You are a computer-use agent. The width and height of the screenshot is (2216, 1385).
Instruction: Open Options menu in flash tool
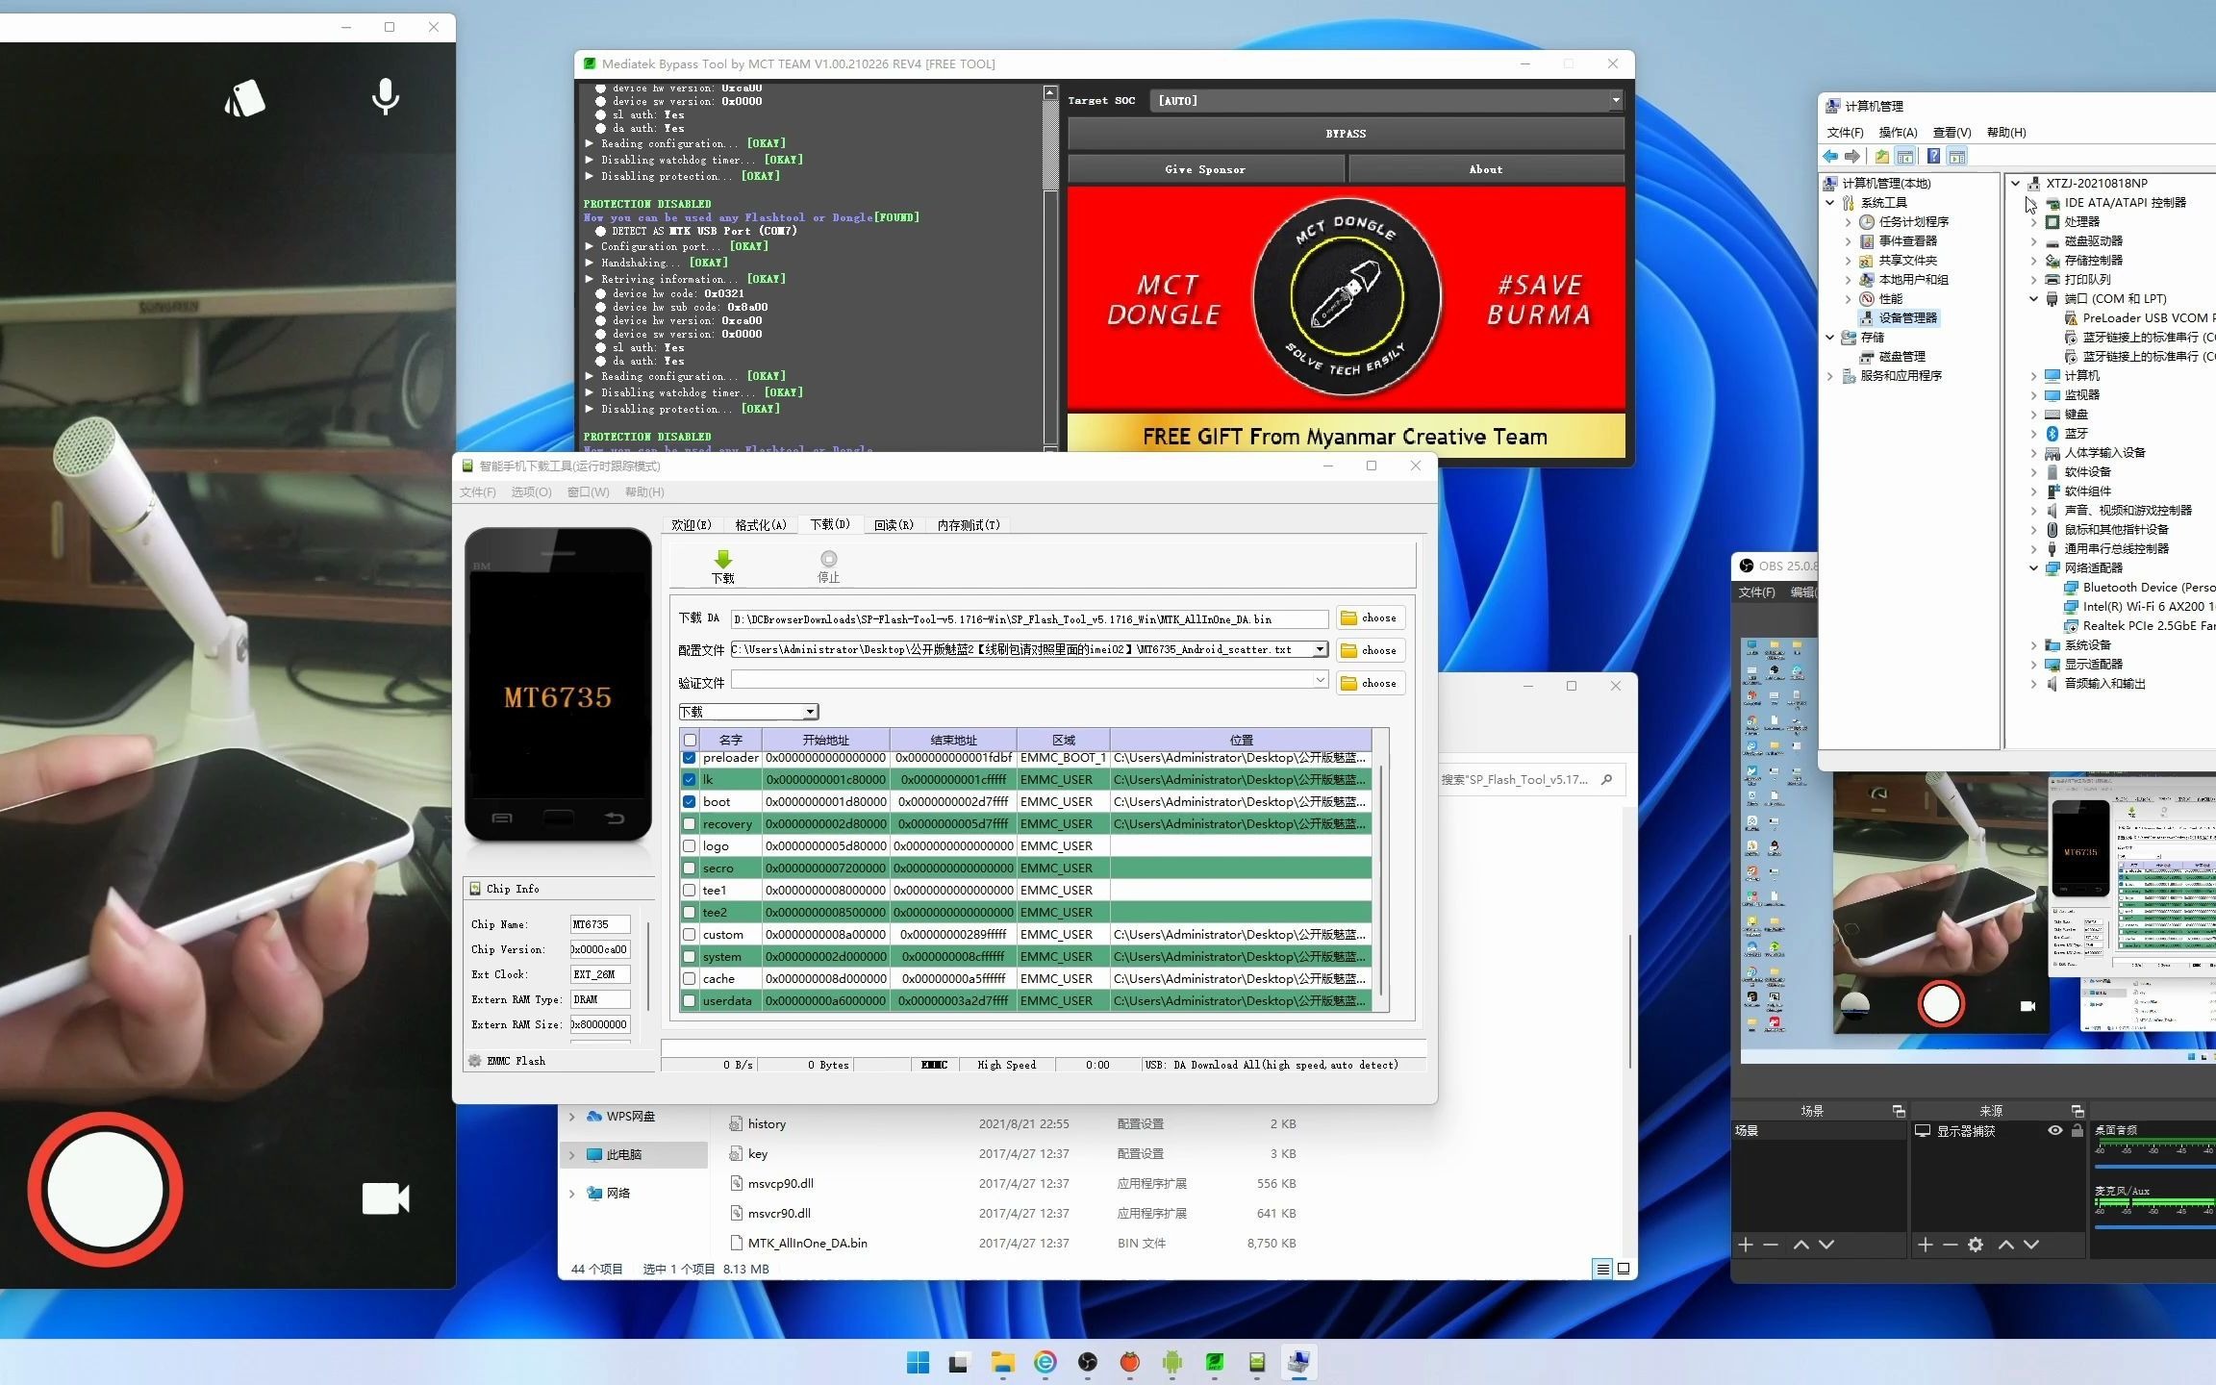point(531,492)
